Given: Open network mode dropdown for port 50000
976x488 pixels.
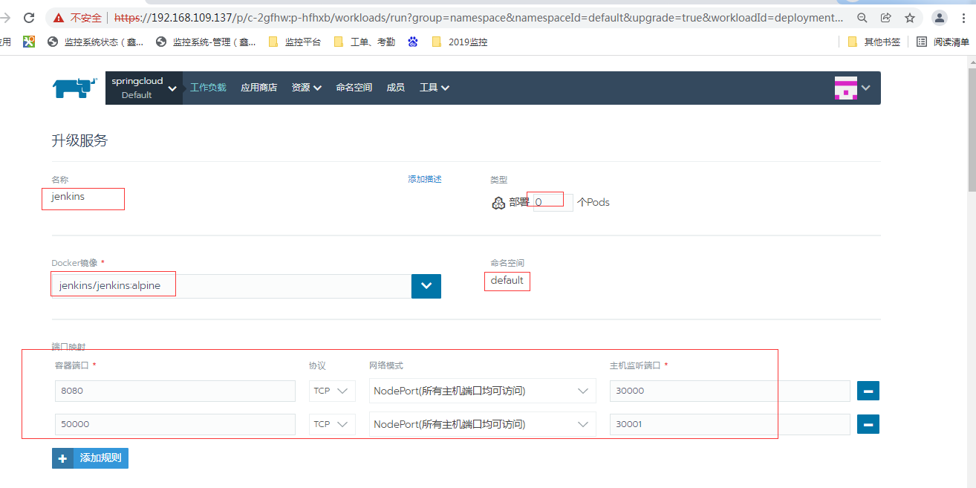Looking at the screenshot, I should (482, 424).
